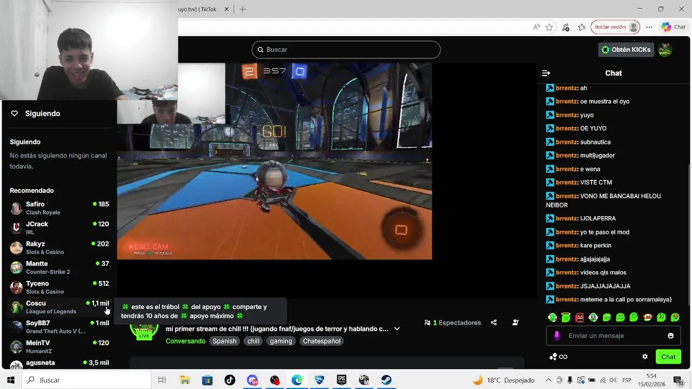Add this page to favorites with the star icon
The image size is (692, 389).
tap(549, 27)
